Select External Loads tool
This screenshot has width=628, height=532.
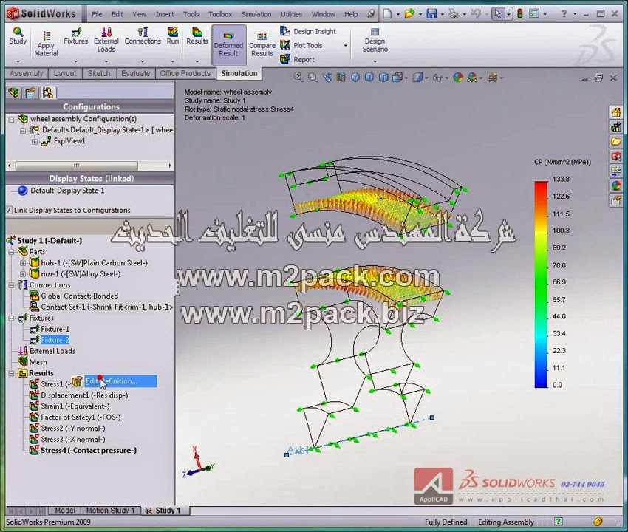pos(106,40)
